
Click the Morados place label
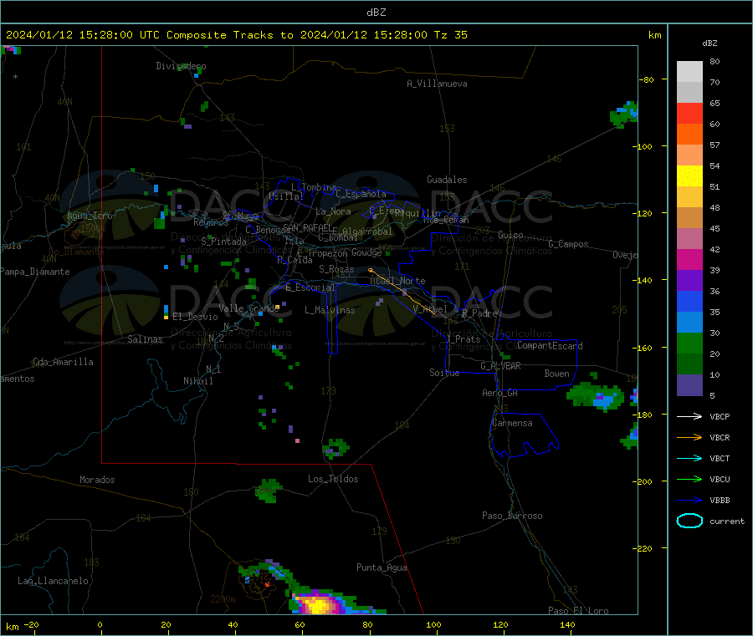pyautogui.click(x=97, y=480)
